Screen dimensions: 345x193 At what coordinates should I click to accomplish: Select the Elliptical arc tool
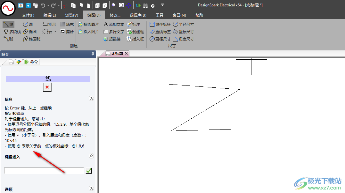point(32,39)
